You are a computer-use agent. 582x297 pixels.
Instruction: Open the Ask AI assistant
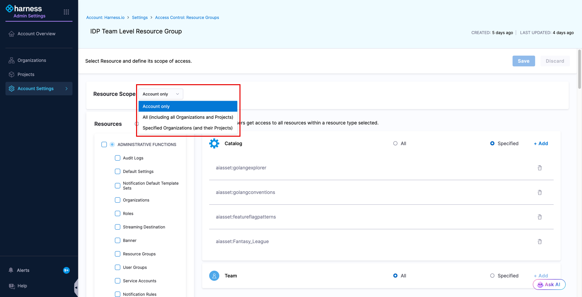pyautogui.click(x=549, y=285)
